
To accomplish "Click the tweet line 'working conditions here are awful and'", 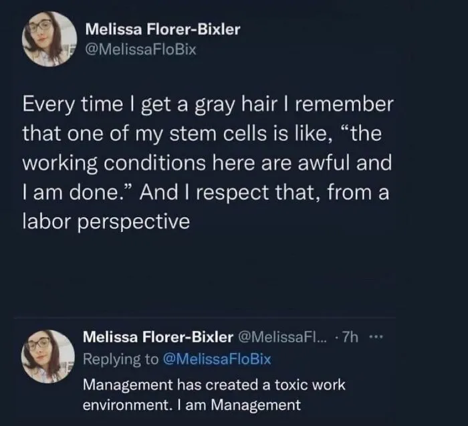I will 207,164.
